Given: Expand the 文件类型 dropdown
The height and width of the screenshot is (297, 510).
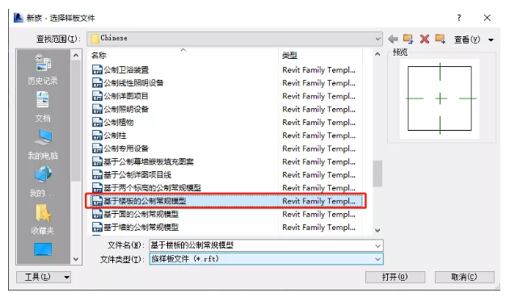Looking at the screenshot, I should tap(377, 259).
